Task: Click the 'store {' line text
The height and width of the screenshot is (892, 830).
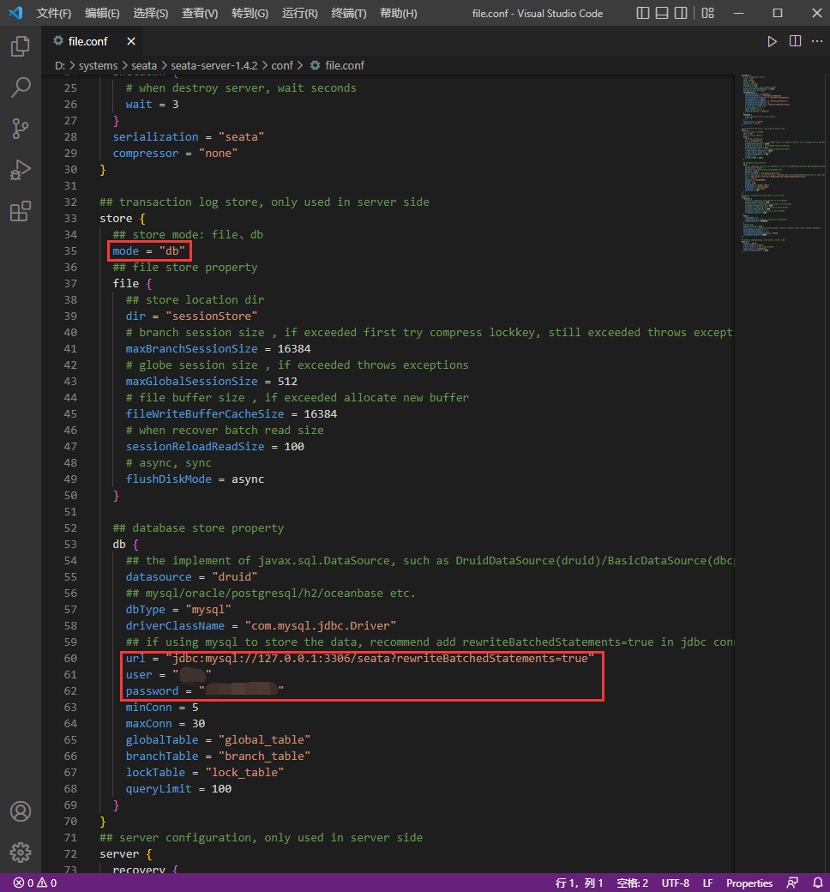Action: point(123,219)
